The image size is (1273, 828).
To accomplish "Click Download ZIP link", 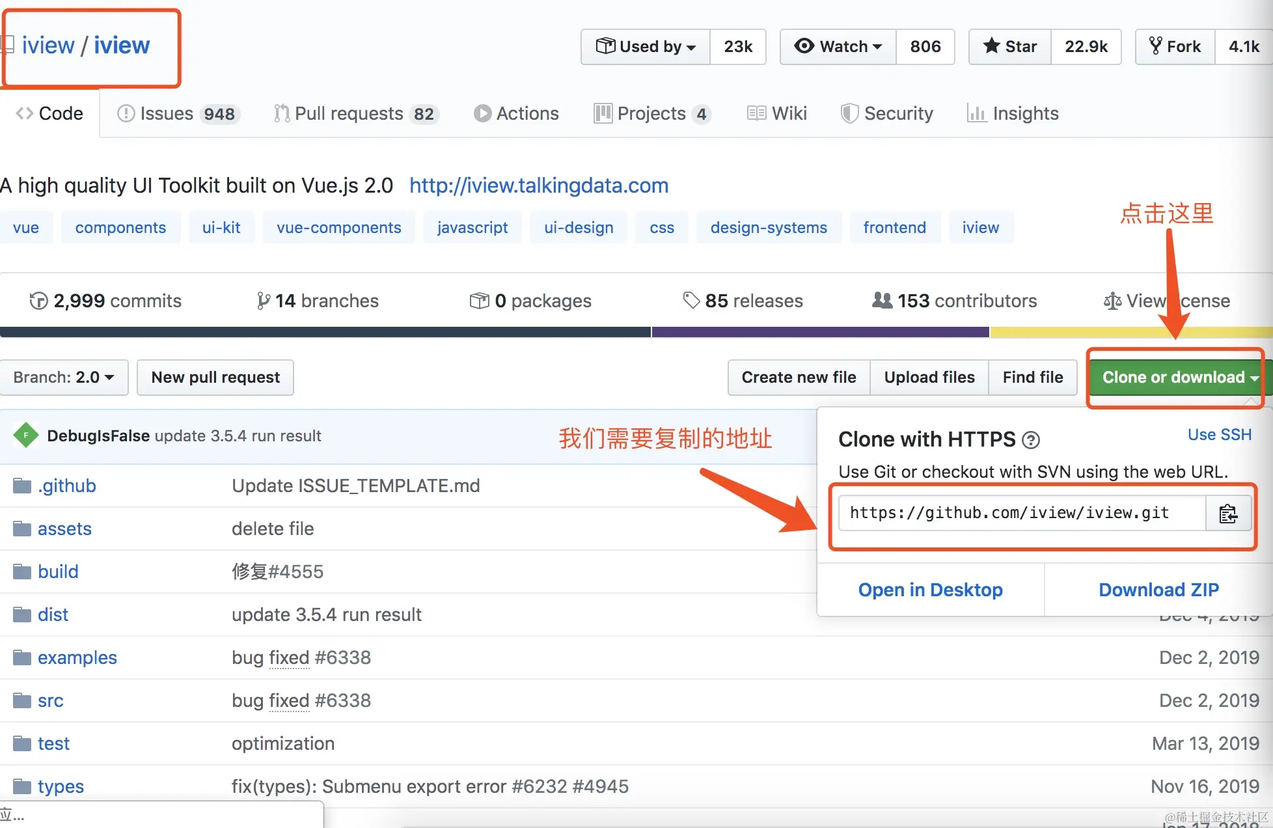I will [x=1158, y=590].
